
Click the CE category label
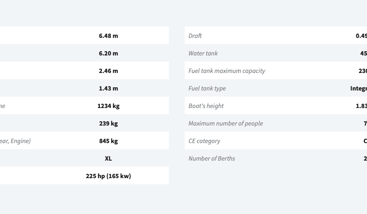click(x=204, y=141)
